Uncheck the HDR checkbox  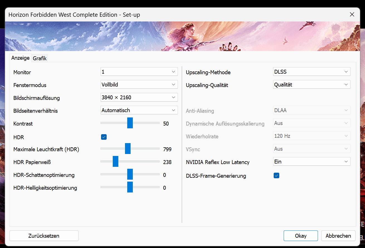[x=104, y=137]
